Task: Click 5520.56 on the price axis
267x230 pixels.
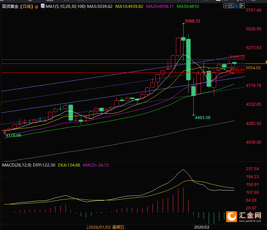Action: (x=253, y=29)
